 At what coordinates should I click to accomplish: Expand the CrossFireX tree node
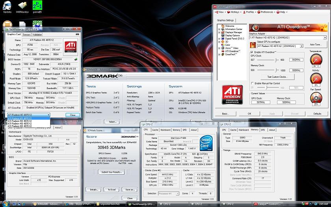click(x=219, y=54)
